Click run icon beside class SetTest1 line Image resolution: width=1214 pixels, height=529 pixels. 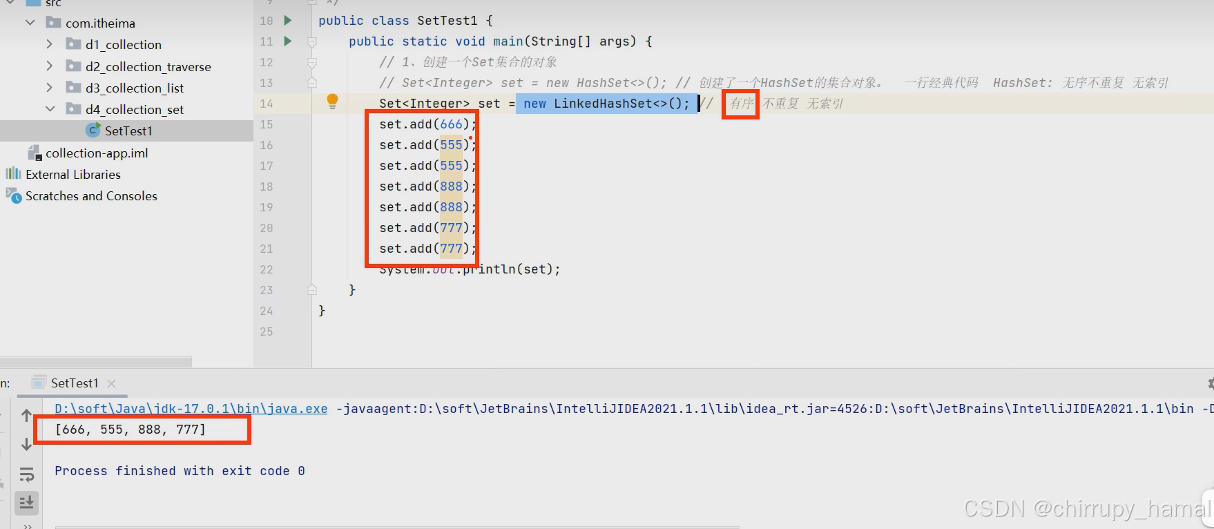(x=288, y=21)
